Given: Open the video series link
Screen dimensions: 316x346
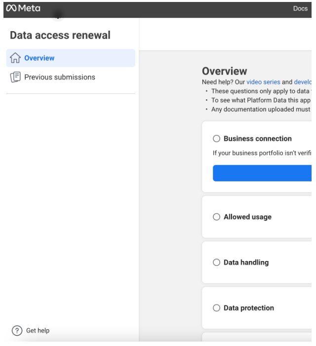Looking at the screenshot, I should 263,82.
